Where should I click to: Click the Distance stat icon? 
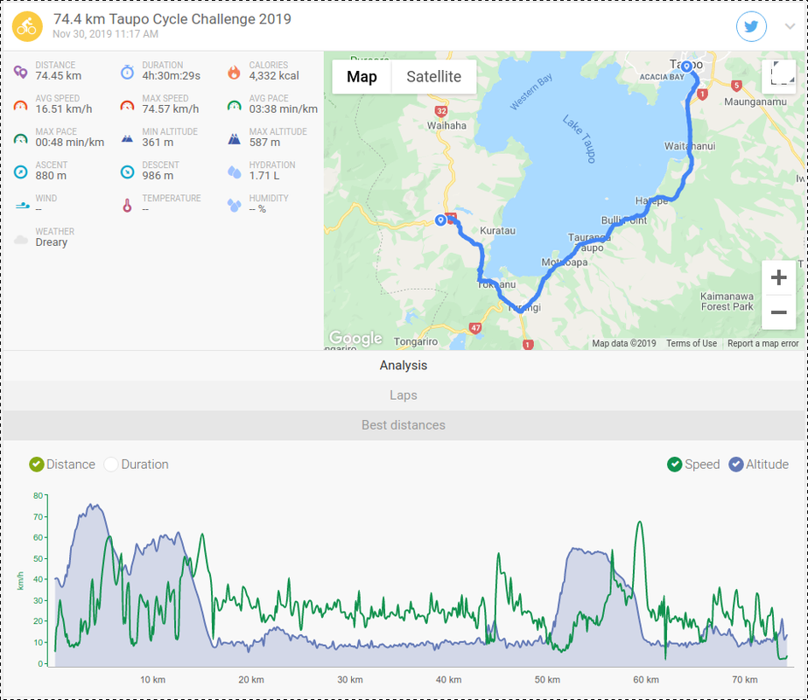(21, 72)
